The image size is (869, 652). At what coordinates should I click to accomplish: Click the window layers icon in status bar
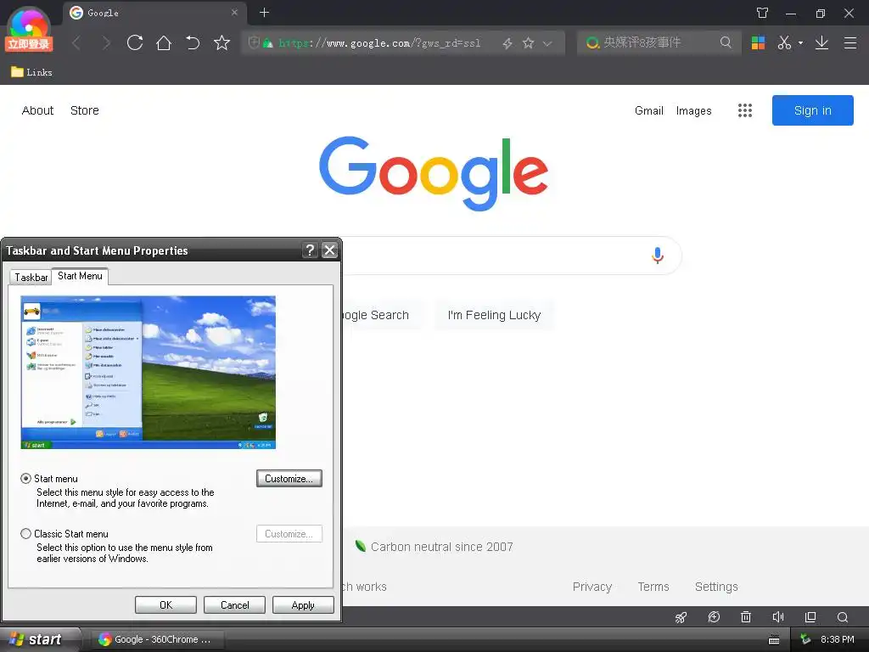[x=810, y=616]
